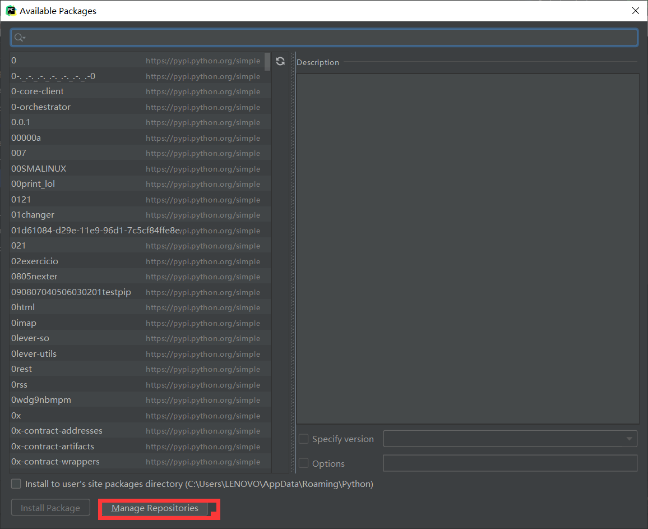Screen dimensions: 648x529
Task: Select the 021 package
Action: tap(140, 246)
